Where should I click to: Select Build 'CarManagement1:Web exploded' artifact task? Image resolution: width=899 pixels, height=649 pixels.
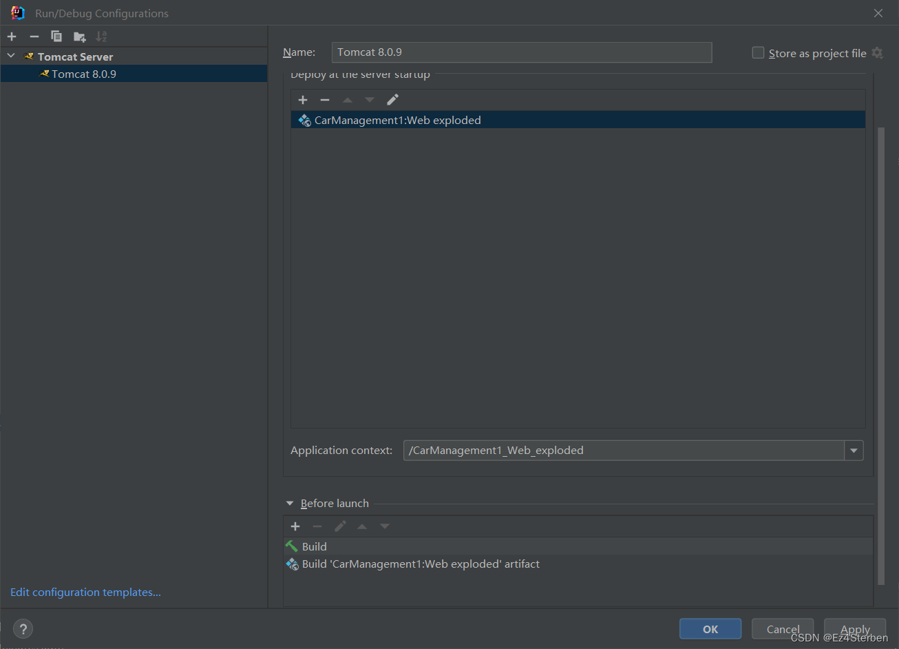pos(578,564)
